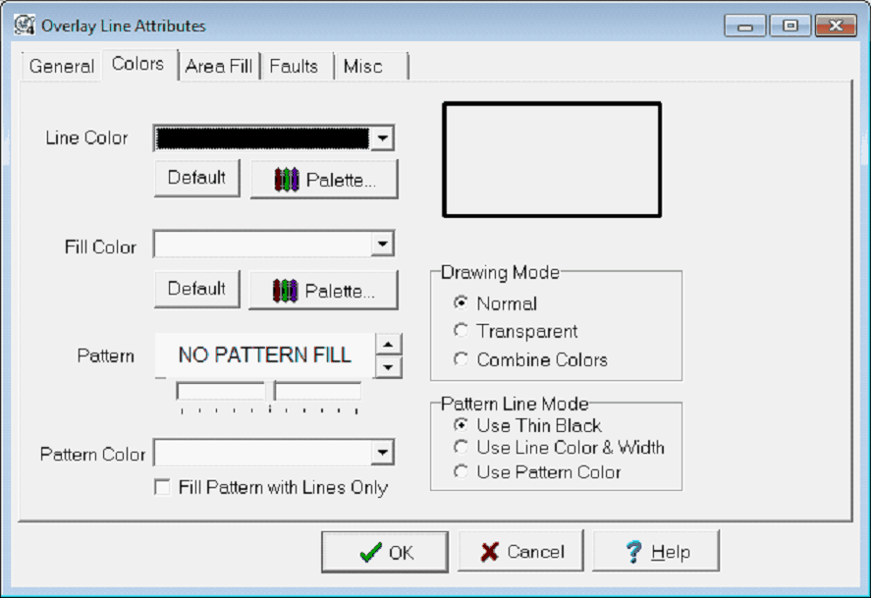The image size is (872, 599).
Task: Step the pattern up with the up arrow
Action: [x=390, y=344]
